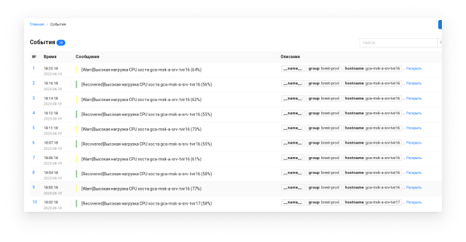This screenshot has height=242, width=466.
Task: Click the events count badge beside События
Action: [61, 43]
